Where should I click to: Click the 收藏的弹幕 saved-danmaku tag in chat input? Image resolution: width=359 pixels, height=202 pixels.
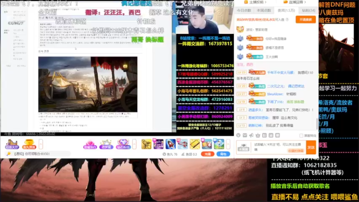(296, 151)
